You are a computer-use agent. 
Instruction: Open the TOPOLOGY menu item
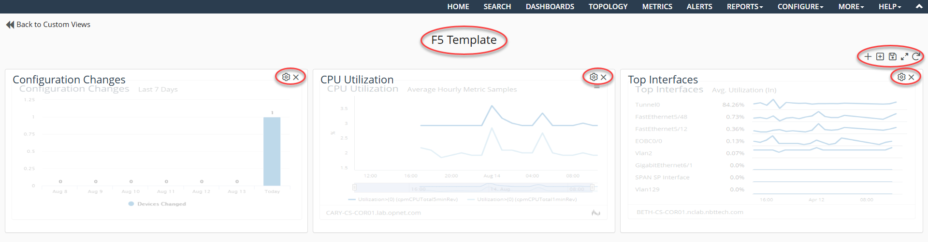pyautogui.click(x=608, y=7)
